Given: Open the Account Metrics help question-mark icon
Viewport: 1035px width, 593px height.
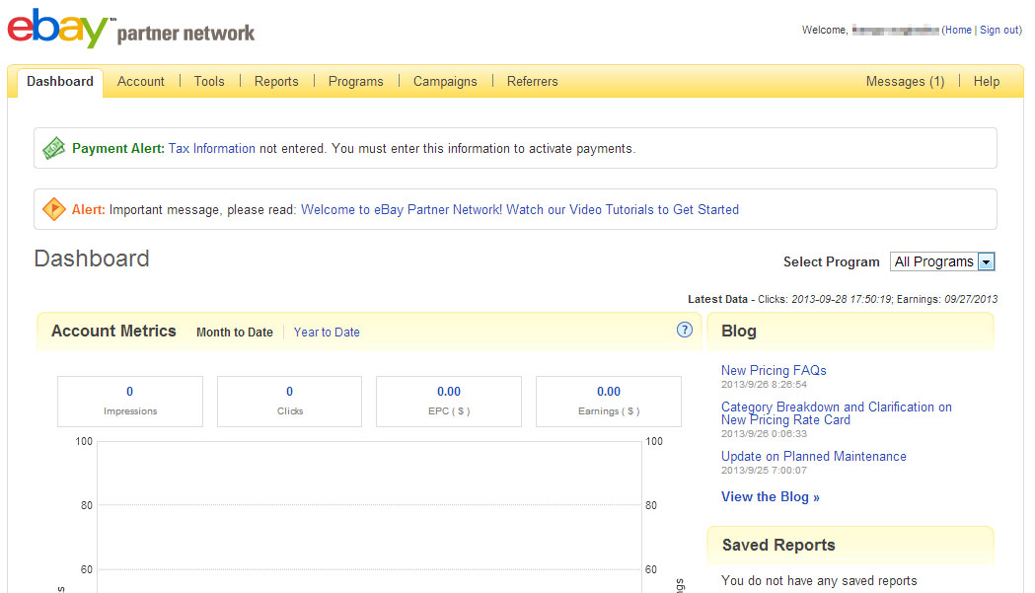Looking at the screenshot, I should click(x=685, y=330).
